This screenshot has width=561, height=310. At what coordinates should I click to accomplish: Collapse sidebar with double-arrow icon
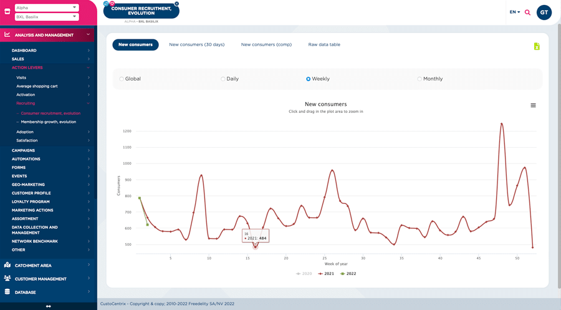pyautogui.click(x=49, y=306)
